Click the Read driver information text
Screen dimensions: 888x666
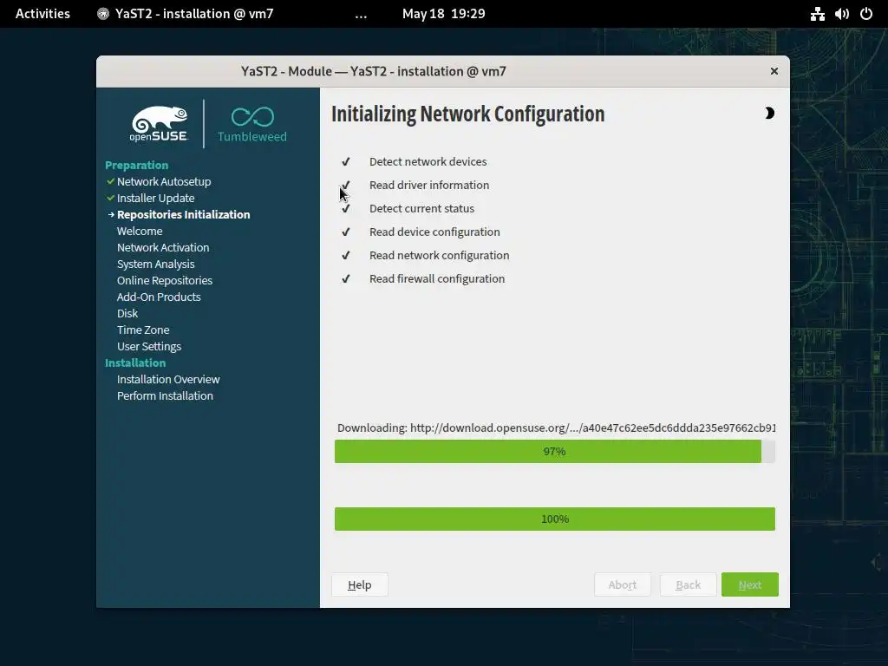tap(429, 186)
